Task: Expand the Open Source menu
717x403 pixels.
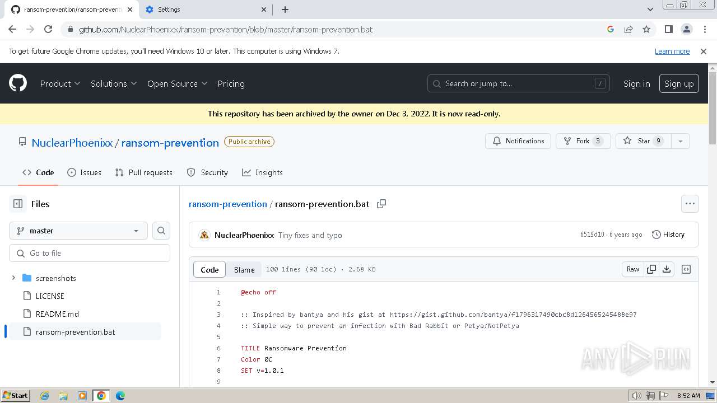Action: [177, 83]
